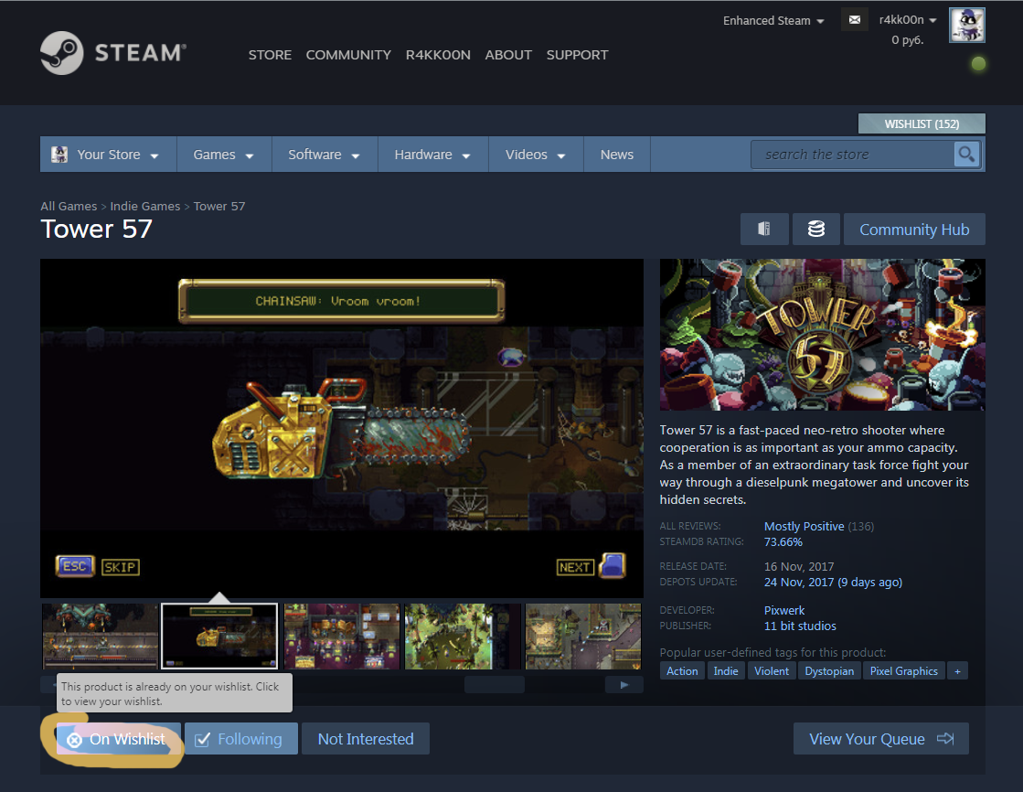Open the SUPPORT page
The image size is (1023, 792).
pyautogui.click(x=577, y=55)
